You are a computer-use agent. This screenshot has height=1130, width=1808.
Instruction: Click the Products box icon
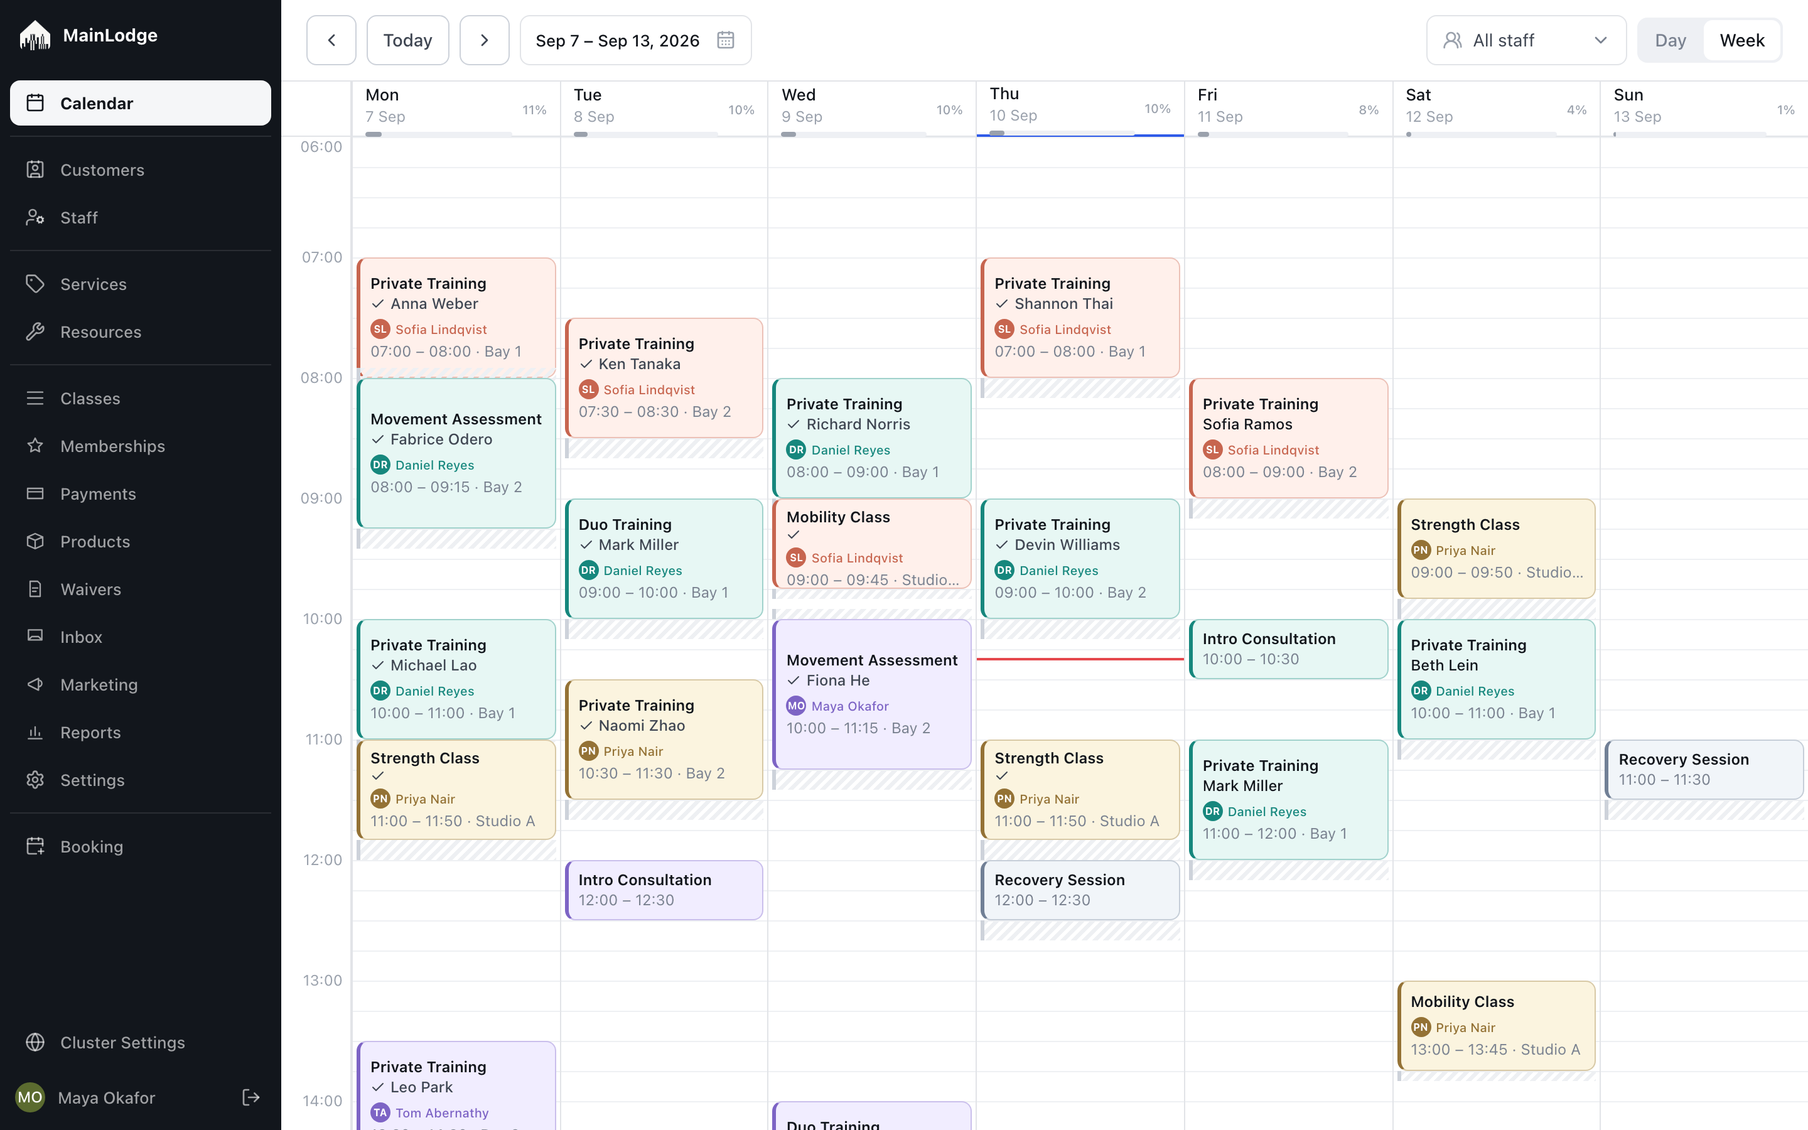tap(35, 542)
